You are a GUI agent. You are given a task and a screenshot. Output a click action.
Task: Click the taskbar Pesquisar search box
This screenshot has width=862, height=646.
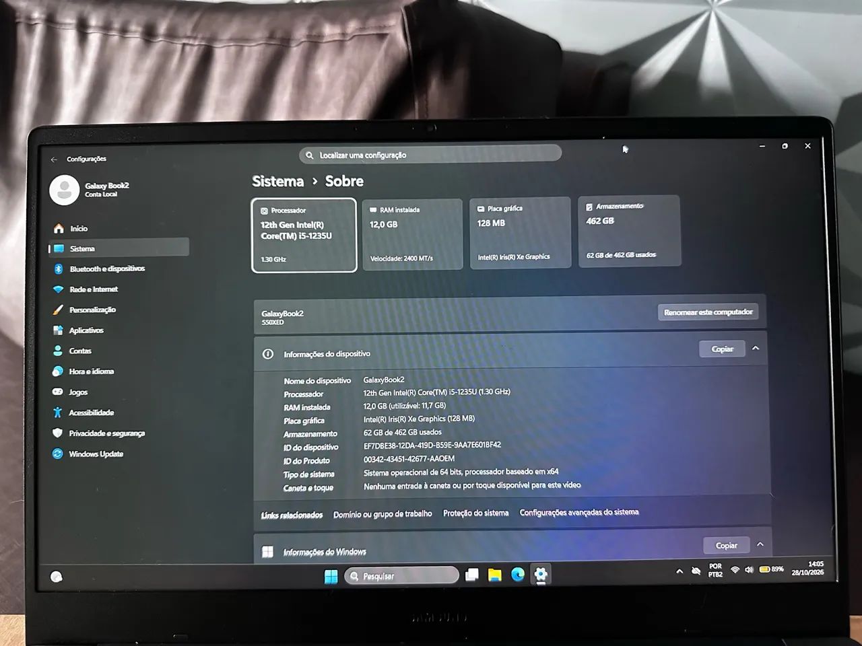pos(401,576)
